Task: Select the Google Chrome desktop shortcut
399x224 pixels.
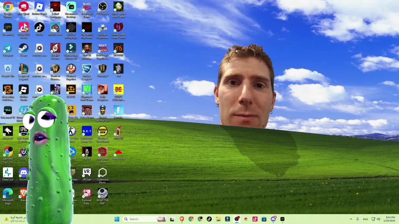Action: (x=8, y=10)
